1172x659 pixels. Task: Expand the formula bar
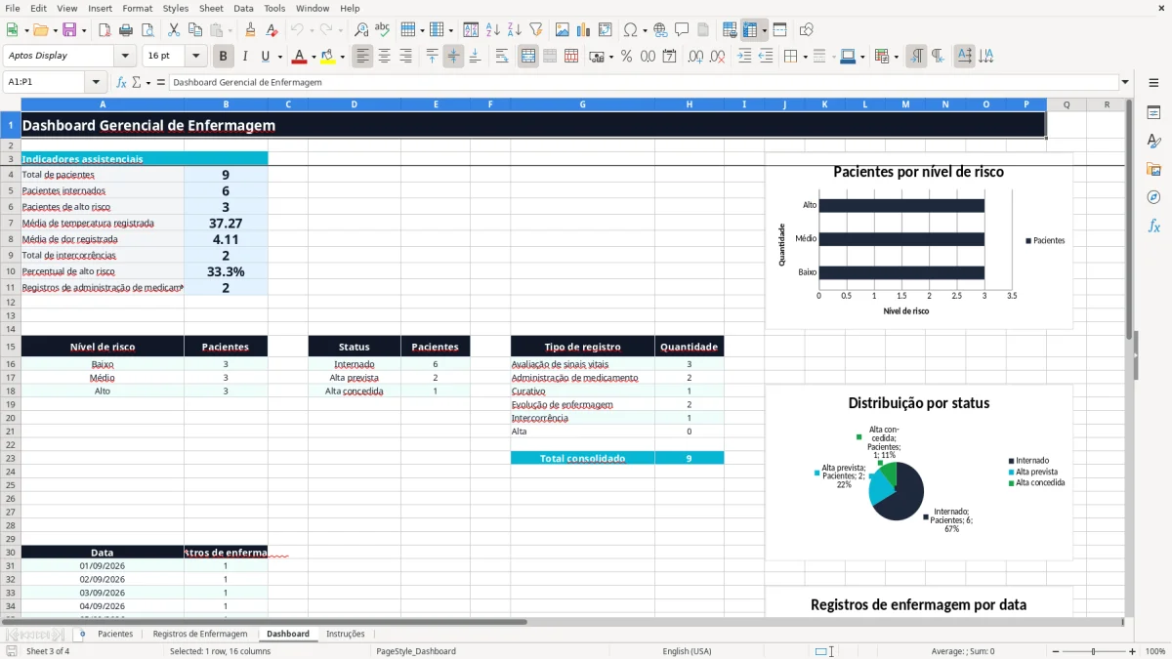click(x=1125, y=82)
